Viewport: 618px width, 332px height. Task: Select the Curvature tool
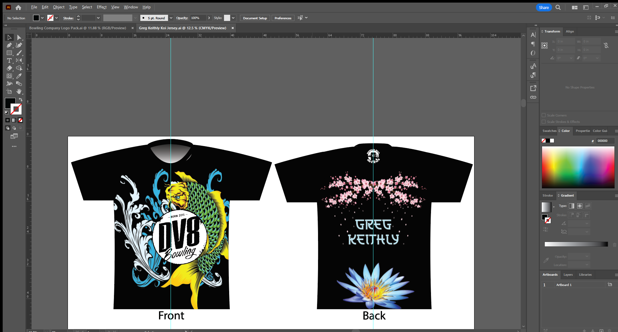[19, 45]
